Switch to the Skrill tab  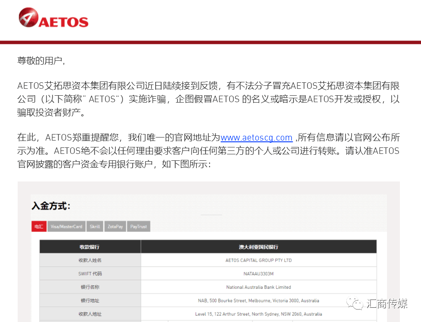(x=95, y=226)
